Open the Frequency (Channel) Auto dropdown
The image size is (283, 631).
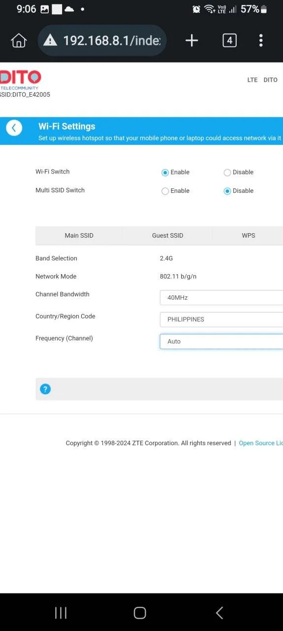click(221, 342)
